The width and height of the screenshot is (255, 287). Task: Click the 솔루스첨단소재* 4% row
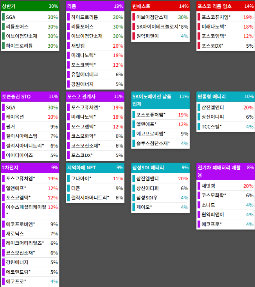click(160, 143)
